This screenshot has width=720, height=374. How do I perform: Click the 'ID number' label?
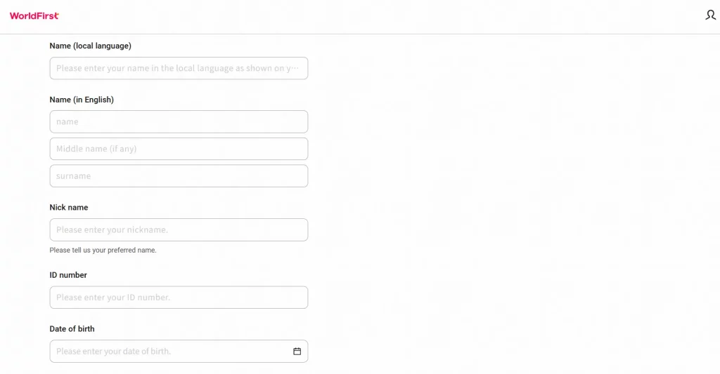click(68, 275)
